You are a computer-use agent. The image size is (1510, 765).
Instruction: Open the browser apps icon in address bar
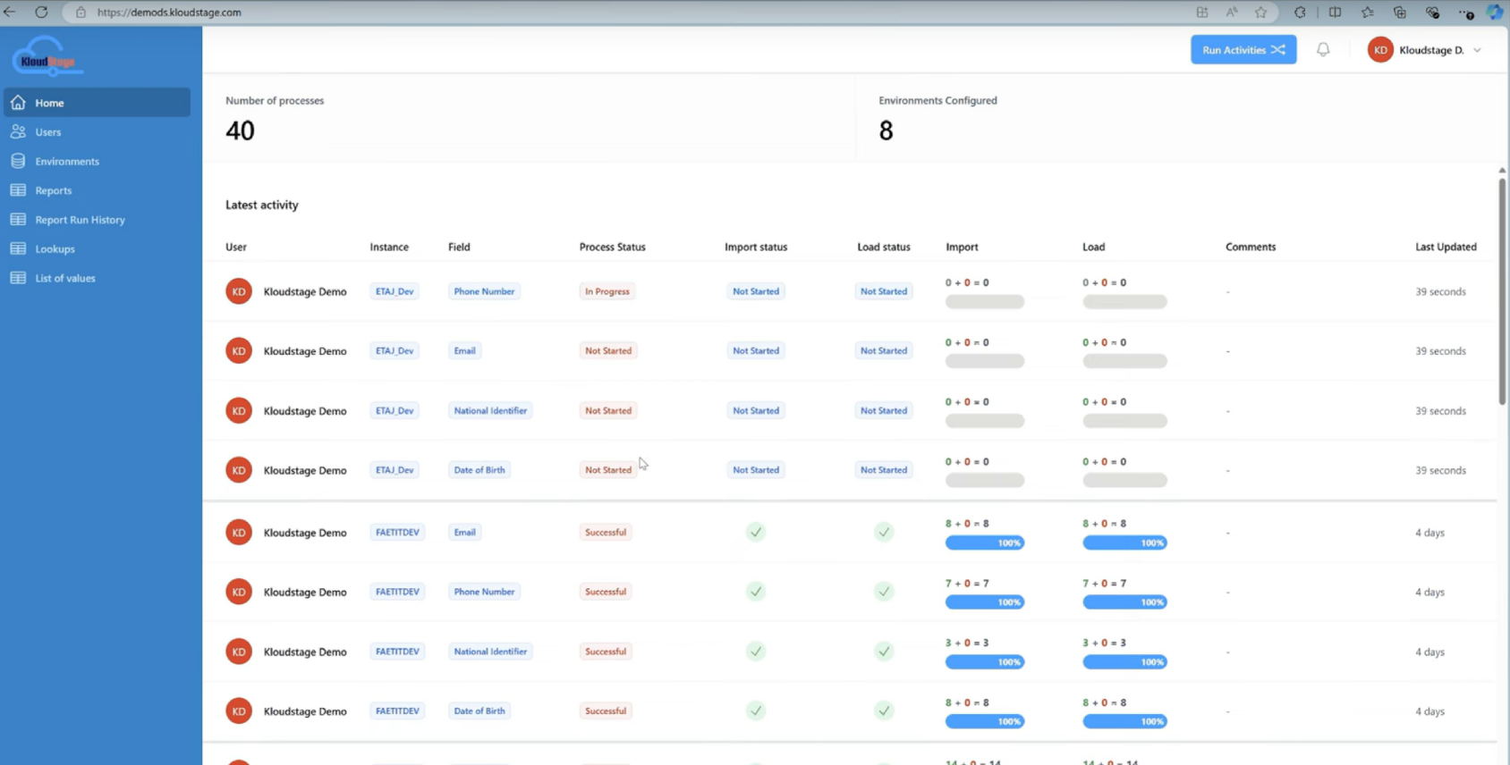(x=1202, y=13)
